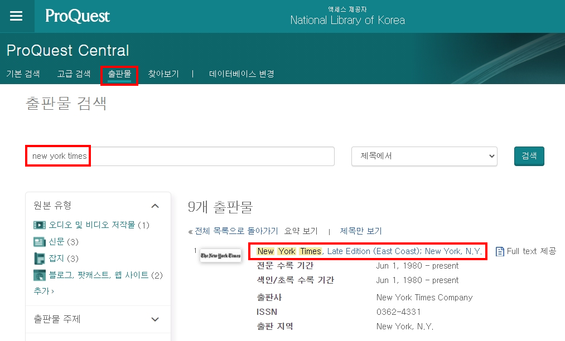Open the 찾아보기 tab

163,74
